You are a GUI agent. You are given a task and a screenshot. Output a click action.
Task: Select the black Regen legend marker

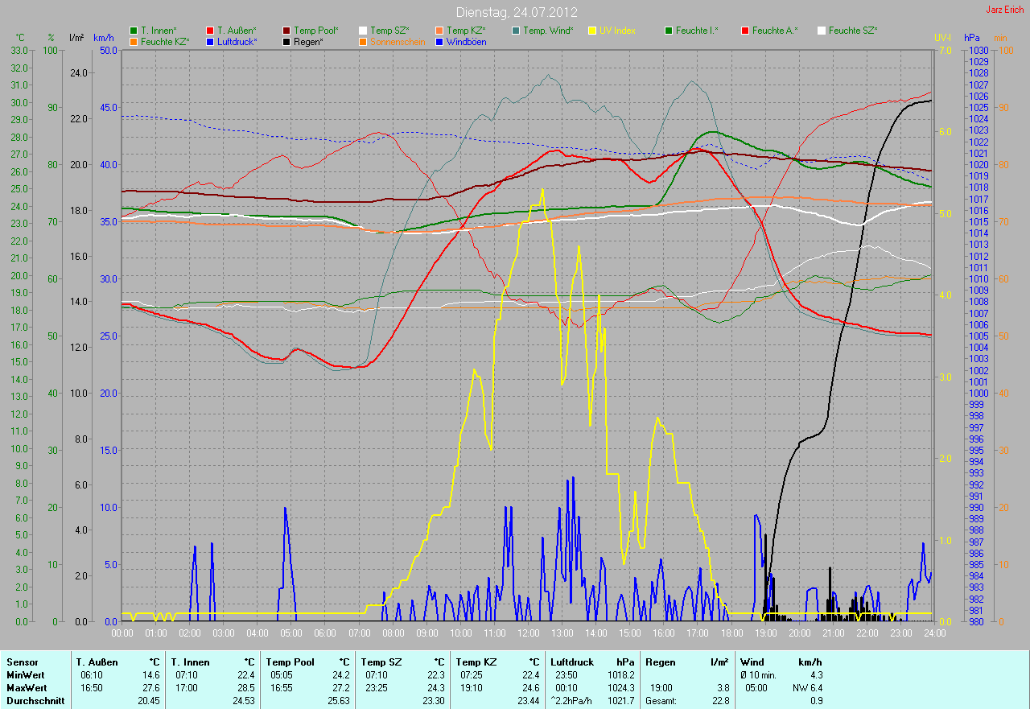pyautogui.click(x=286, y=41)
